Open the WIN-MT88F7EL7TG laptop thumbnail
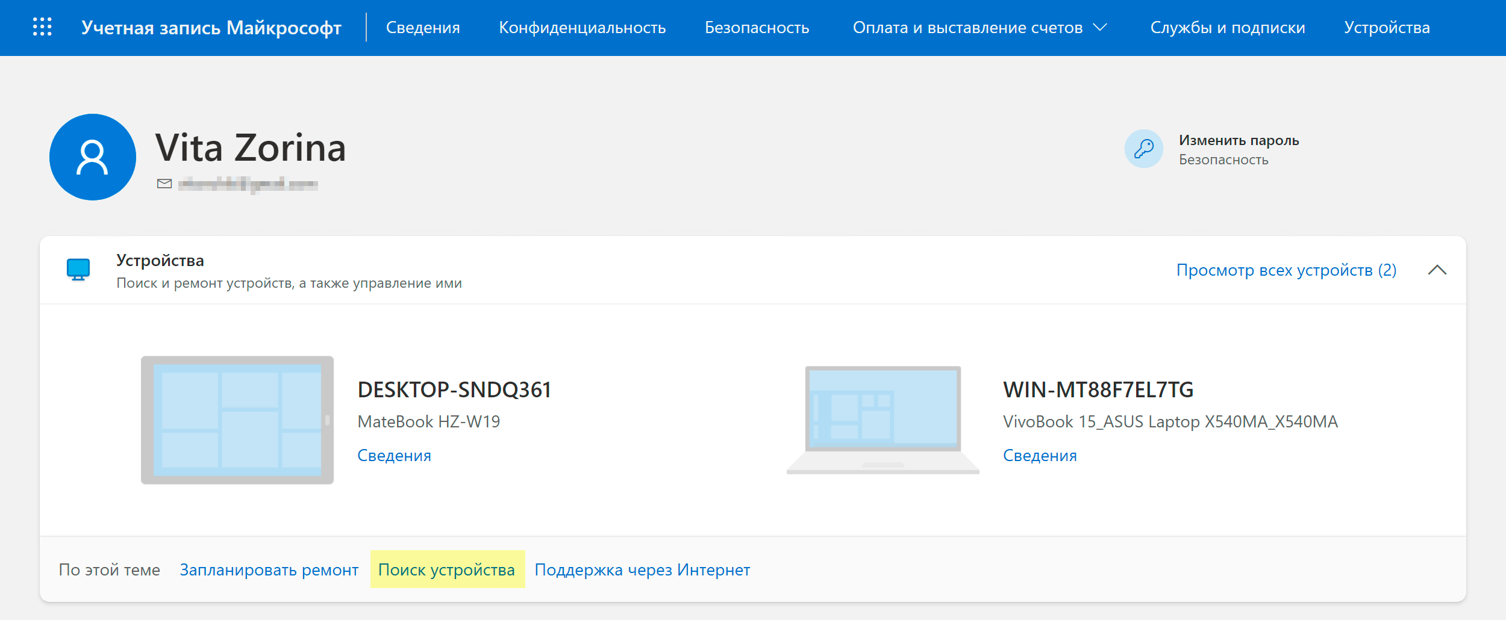The width and height of the screenshot is (1506, 620). (x=883, y=420)
